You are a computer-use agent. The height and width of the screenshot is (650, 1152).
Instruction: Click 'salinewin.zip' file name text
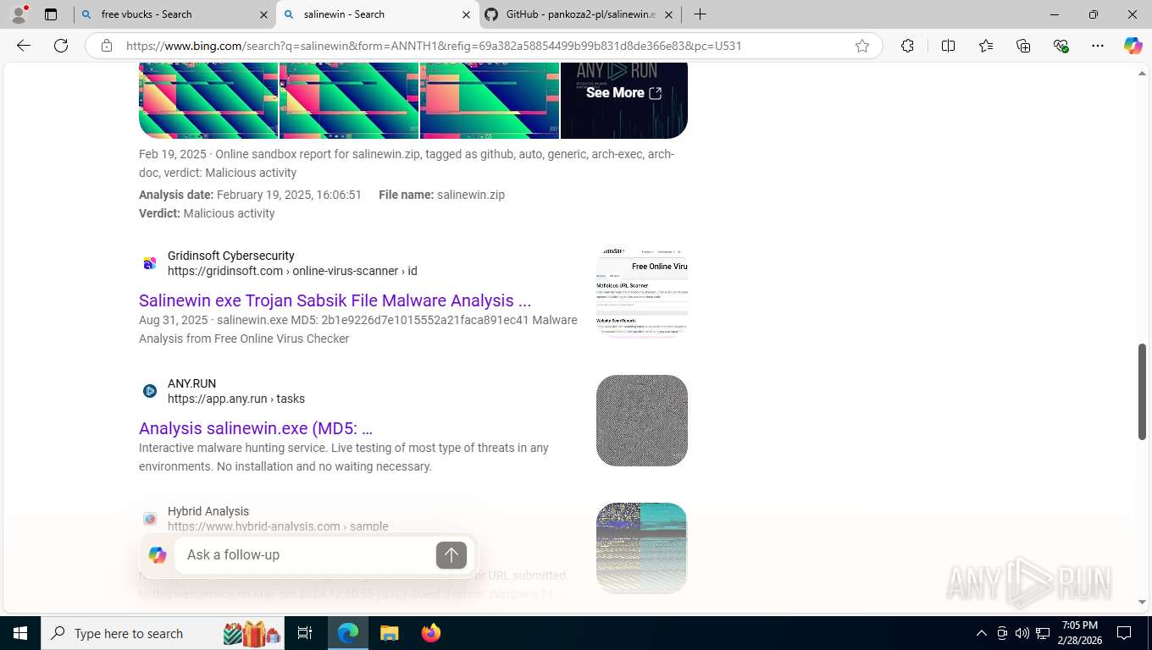471,195
